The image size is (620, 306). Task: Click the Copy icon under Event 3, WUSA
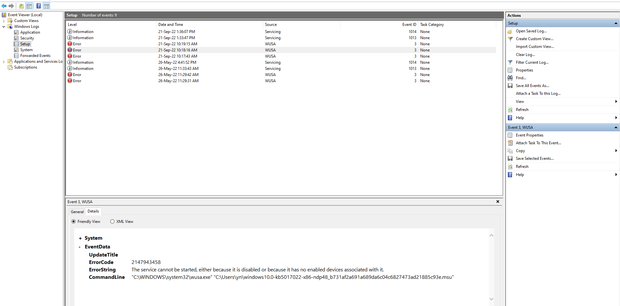tap(510, 150)
